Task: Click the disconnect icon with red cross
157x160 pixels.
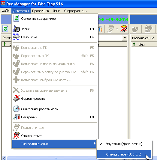Action: (x=124, y=29)
